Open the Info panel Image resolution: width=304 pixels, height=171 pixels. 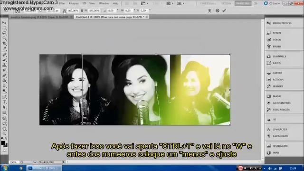(x=273, y=153)
